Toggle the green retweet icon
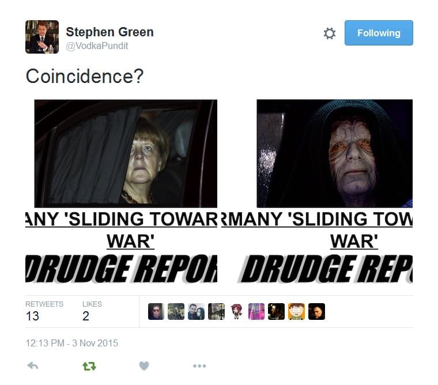The image size is (438, 385). point(89,366)
